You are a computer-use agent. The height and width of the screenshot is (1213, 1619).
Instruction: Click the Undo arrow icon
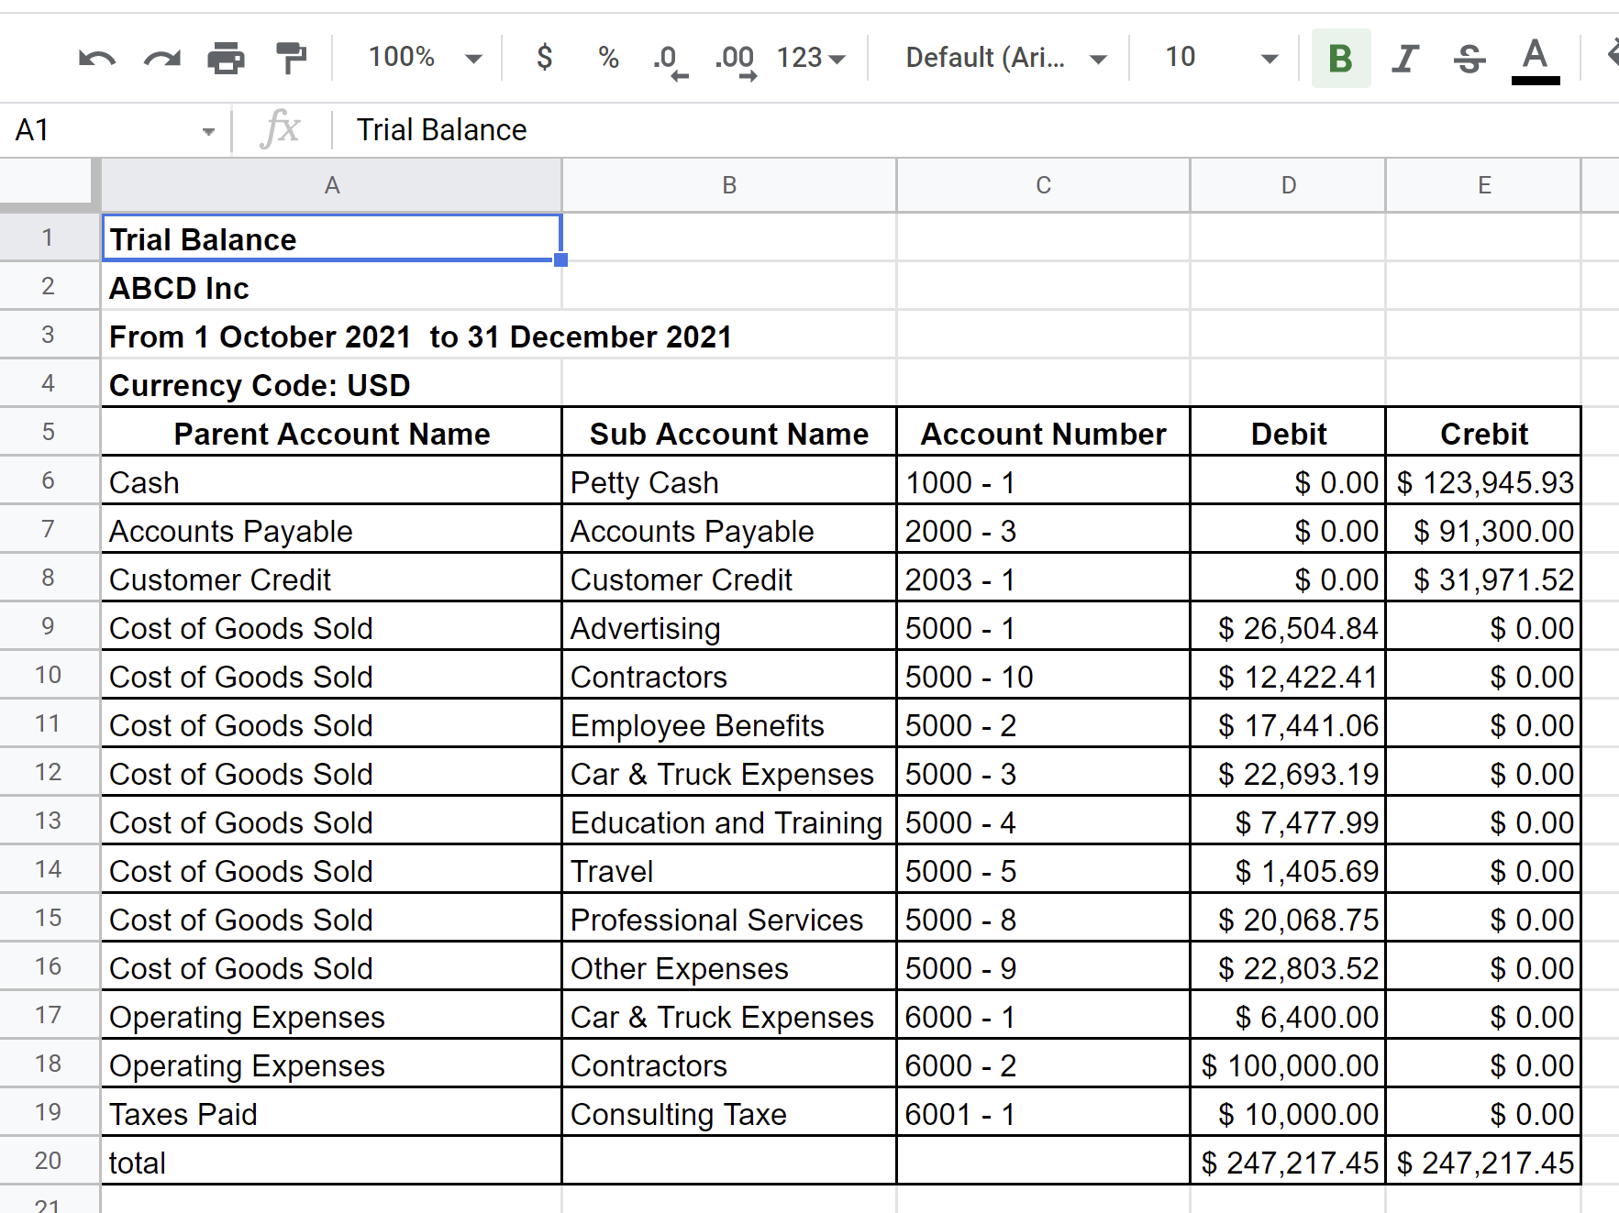97,59
